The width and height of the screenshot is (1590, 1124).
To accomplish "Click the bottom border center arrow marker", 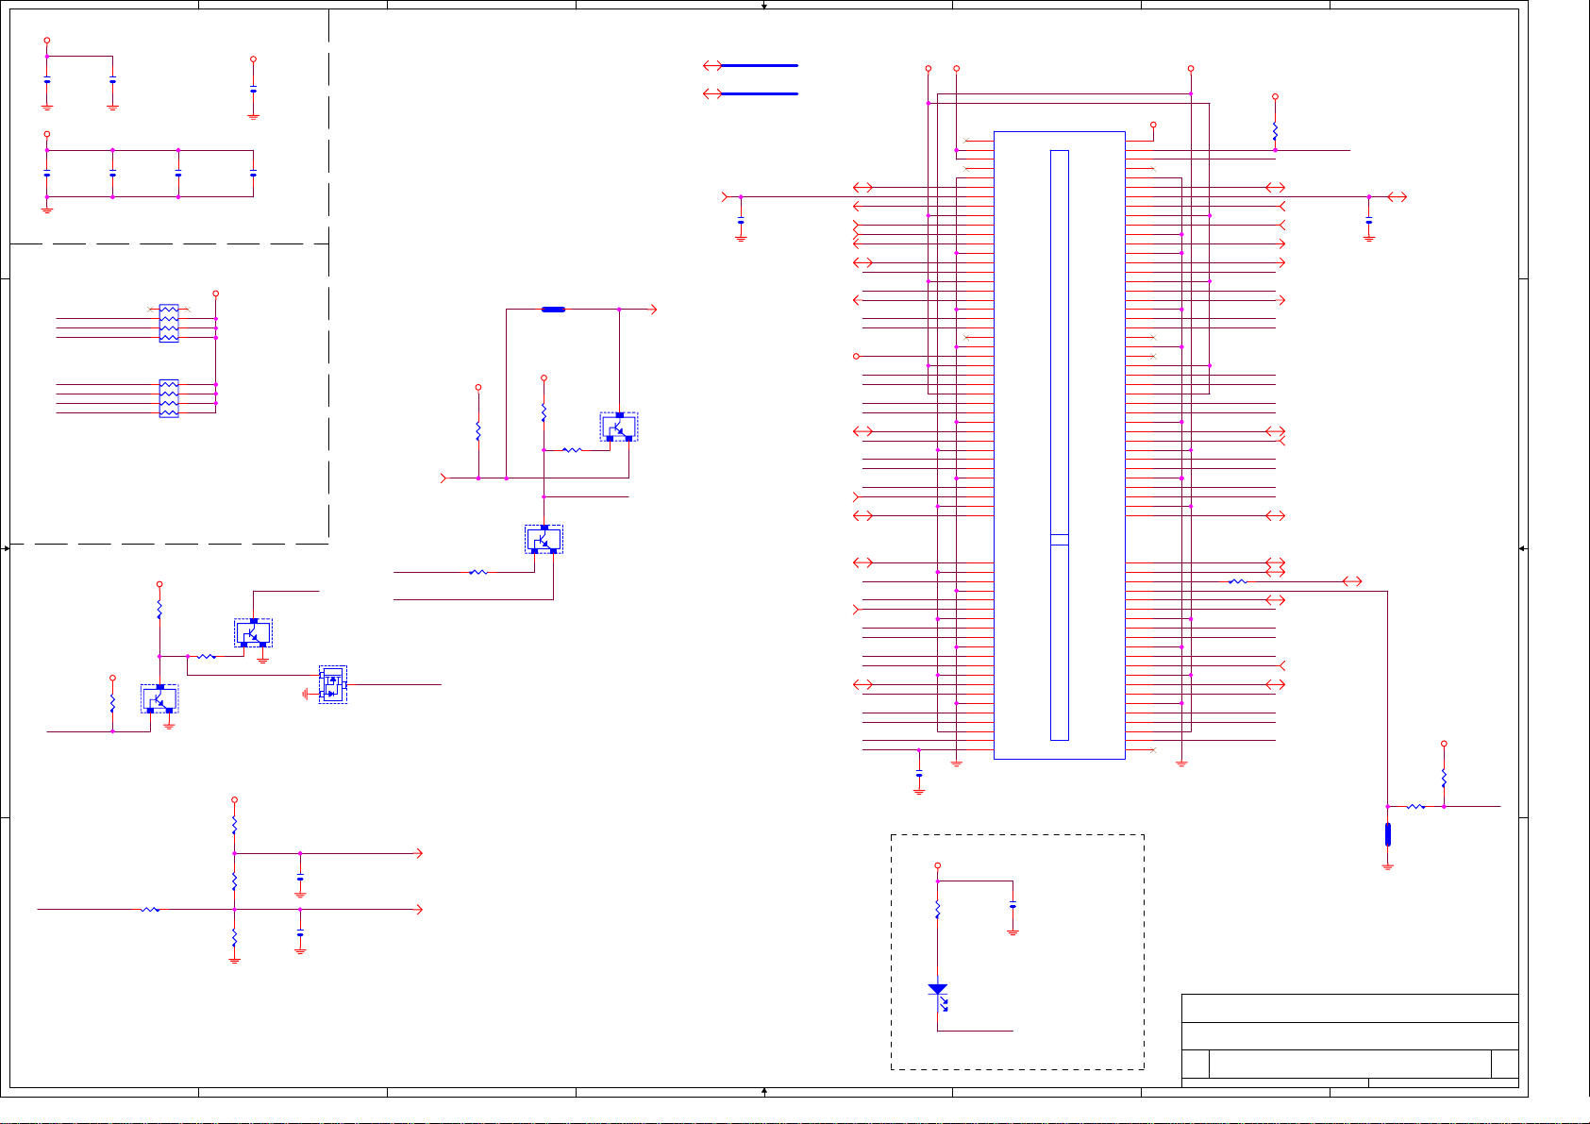I will (x=764, y=1092).
